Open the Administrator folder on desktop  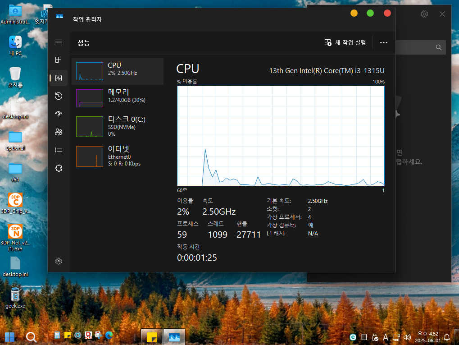tap(15, 14)
